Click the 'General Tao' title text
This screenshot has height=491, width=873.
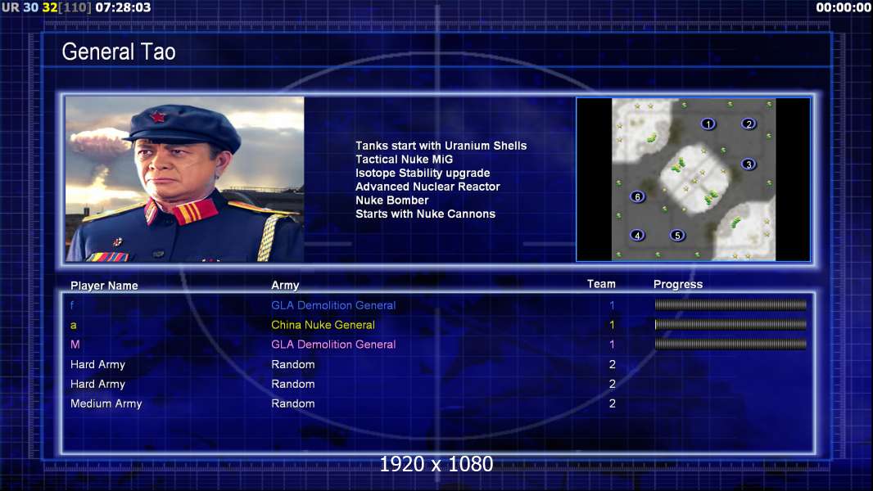pyautogui.click(x=119, y=52)
